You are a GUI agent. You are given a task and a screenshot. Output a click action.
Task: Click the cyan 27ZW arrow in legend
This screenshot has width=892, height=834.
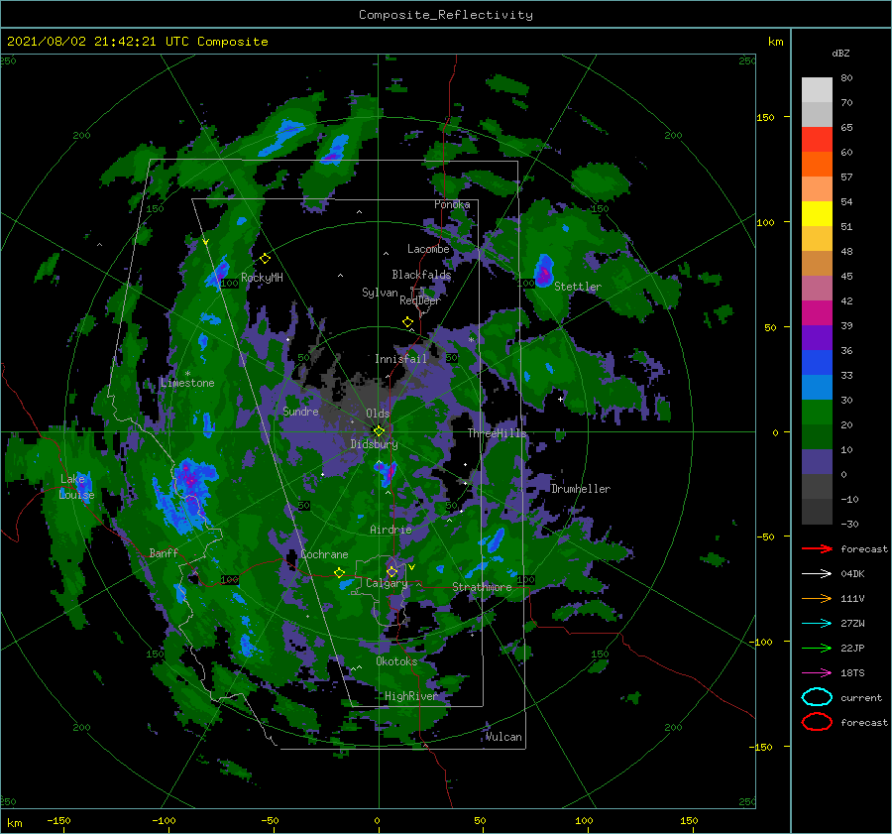coord(817,624)
